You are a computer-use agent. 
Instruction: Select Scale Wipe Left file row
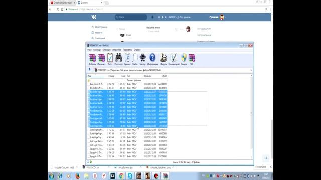click(x=127, y=130)
